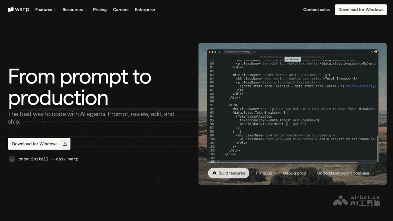The image size is (393, 221).
Task: Open the Enterprise page
Action: click(x=145, y=10)
